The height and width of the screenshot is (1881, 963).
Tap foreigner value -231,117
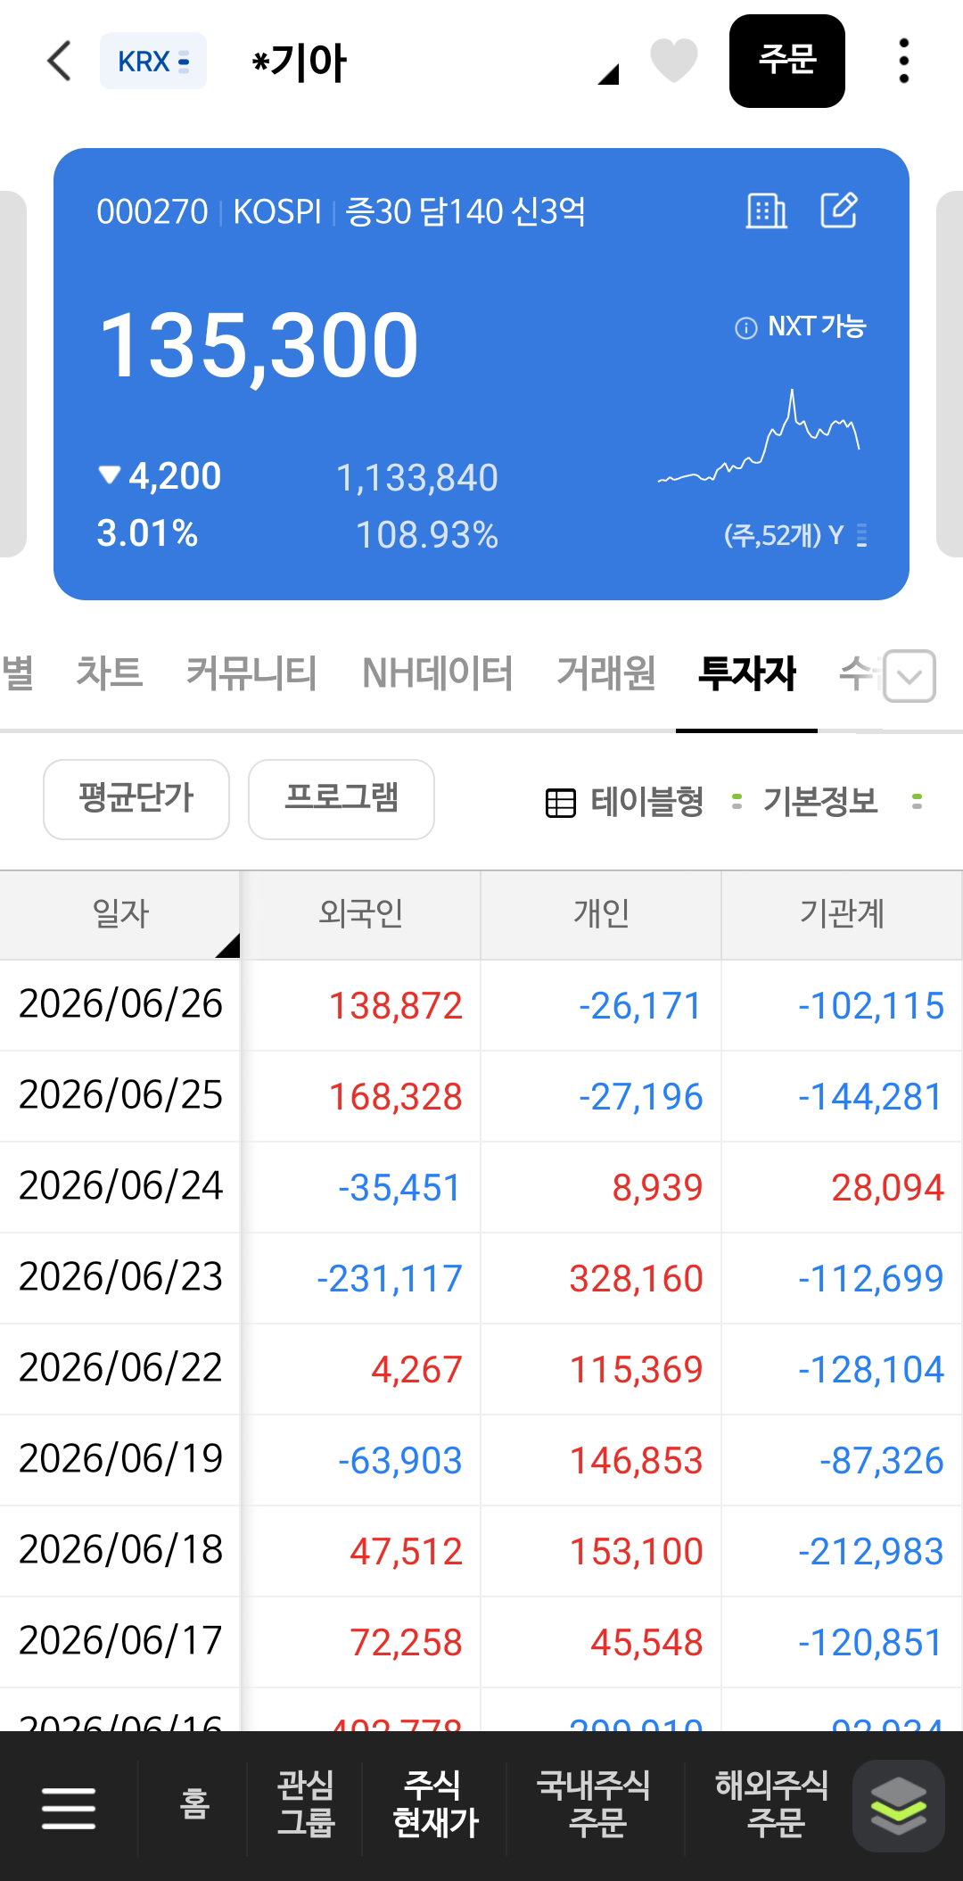tap(390, 1279)
